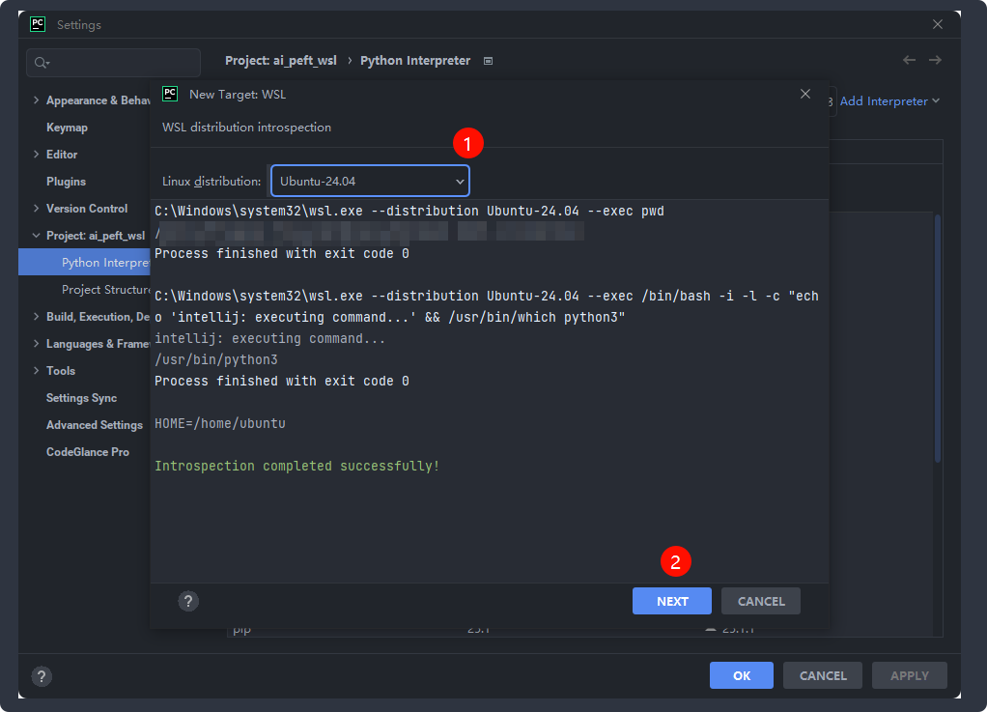Click NEXT in the WSL dialog
This screenshot has height=712, width=987.
pyautogui.click(x=671, y=601)
